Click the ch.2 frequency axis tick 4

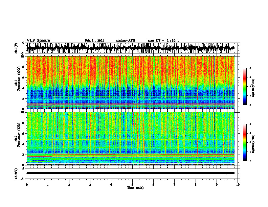pos(23,144)
